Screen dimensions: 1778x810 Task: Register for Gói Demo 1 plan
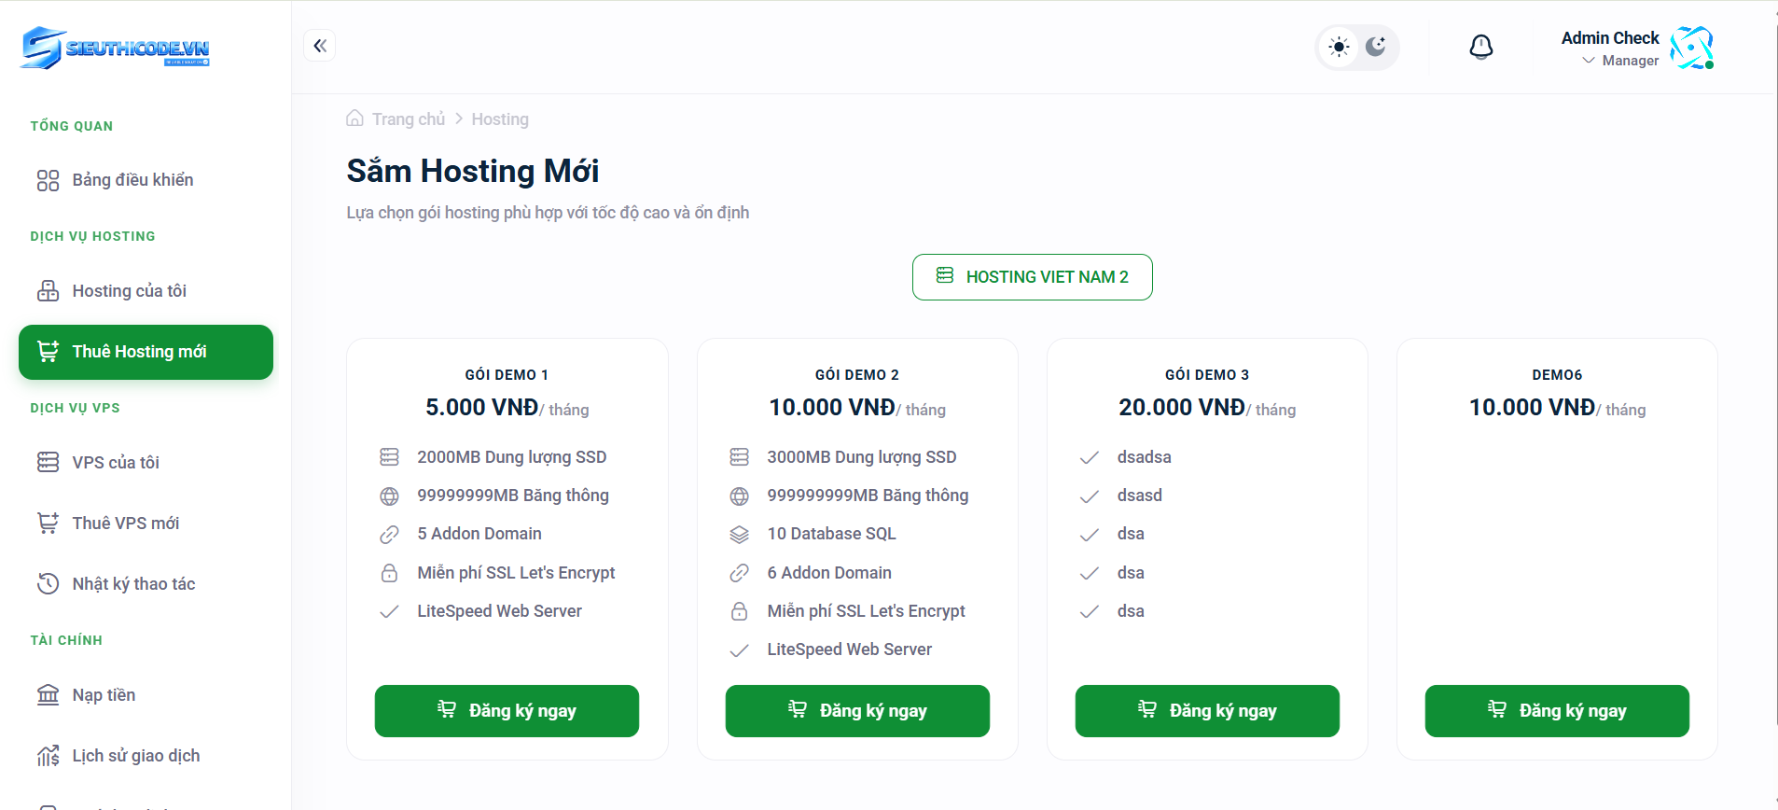pyautogui.click(x=507, y=711)
